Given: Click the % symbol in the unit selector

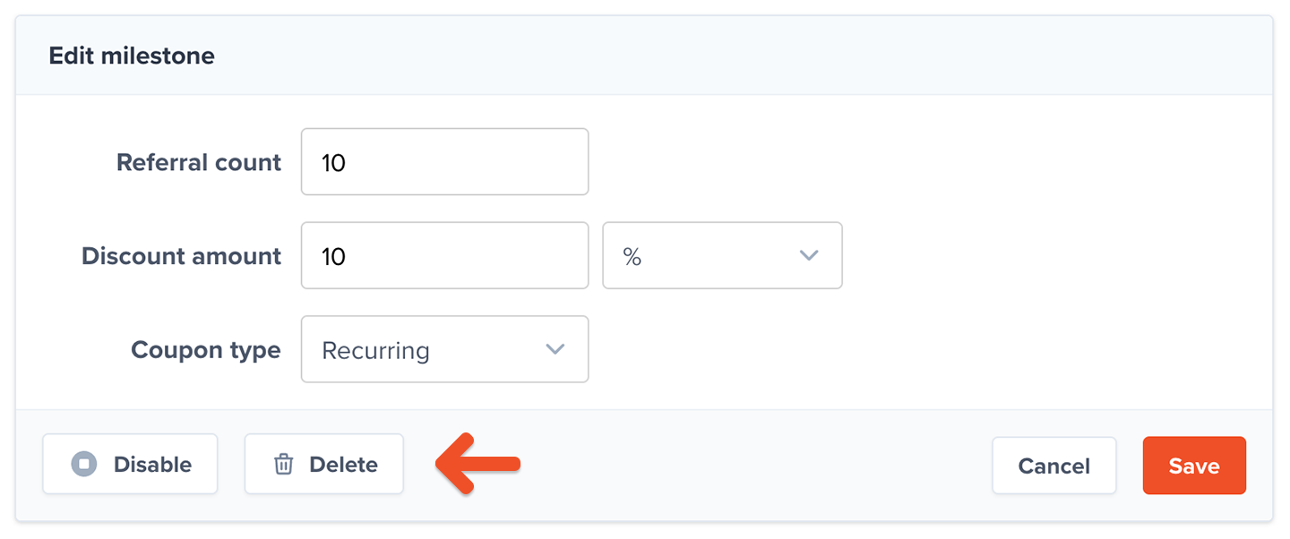Looking at the screenshot, I should [632, 257].
